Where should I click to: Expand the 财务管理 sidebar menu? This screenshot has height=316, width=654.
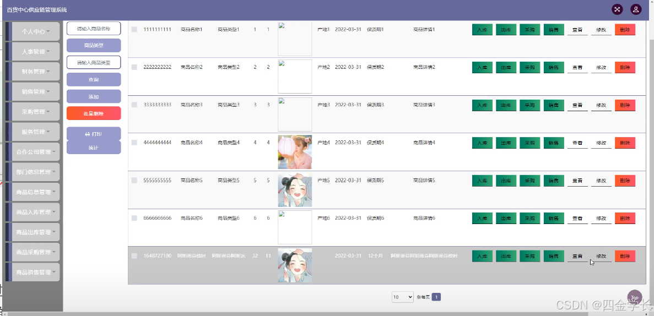36,72
